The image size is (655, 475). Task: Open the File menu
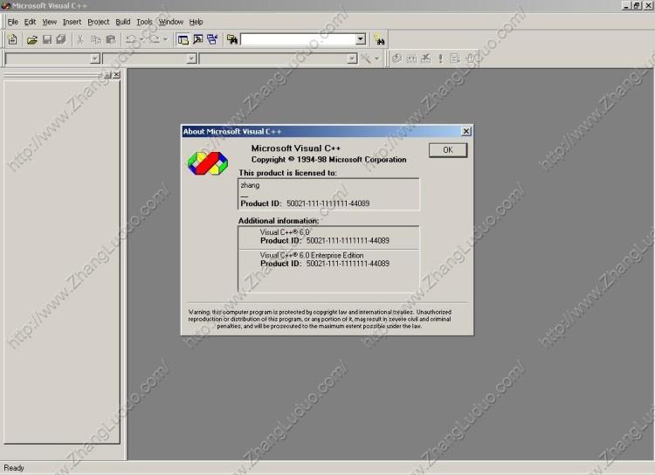point(12,22)
